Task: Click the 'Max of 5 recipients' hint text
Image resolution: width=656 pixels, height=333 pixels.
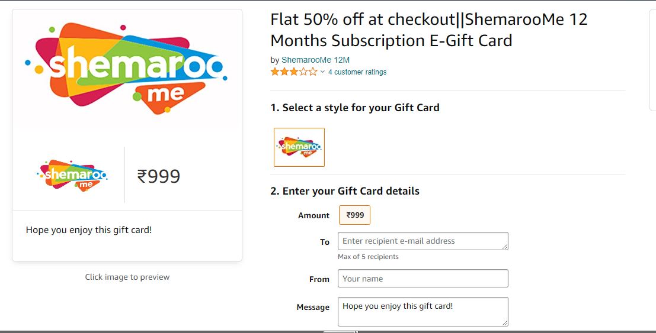Action: 368,257
